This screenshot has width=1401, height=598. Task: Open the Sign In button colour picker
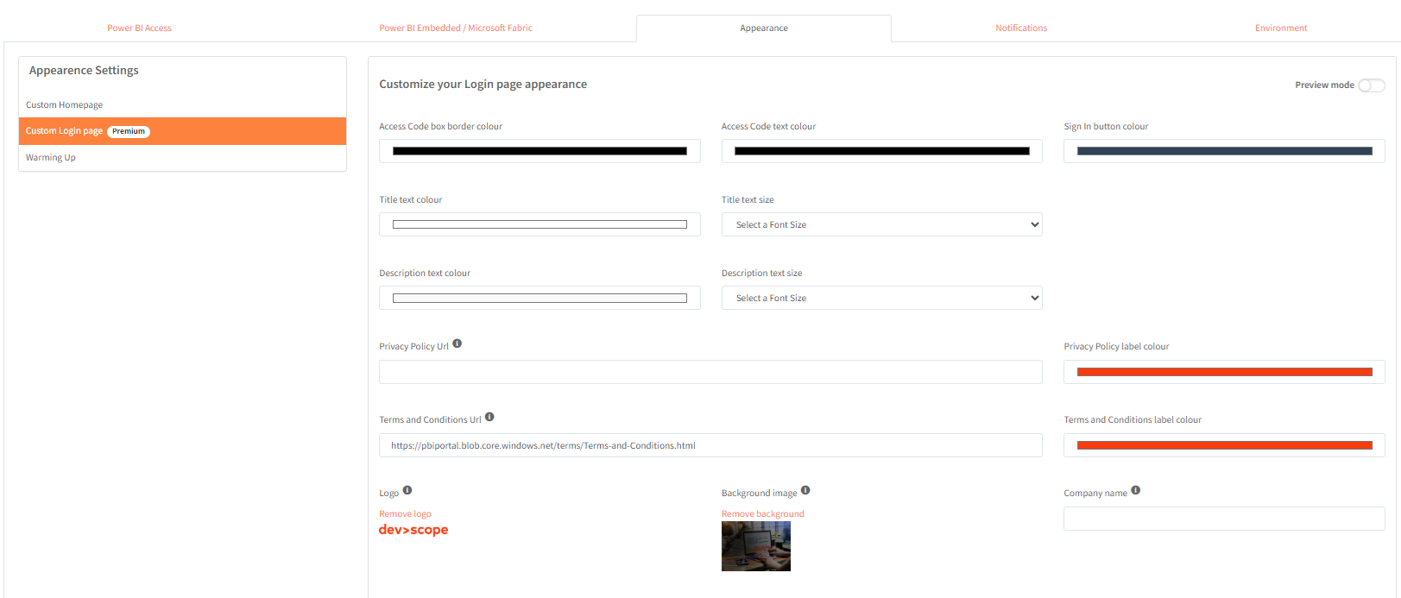(1224, 152)
